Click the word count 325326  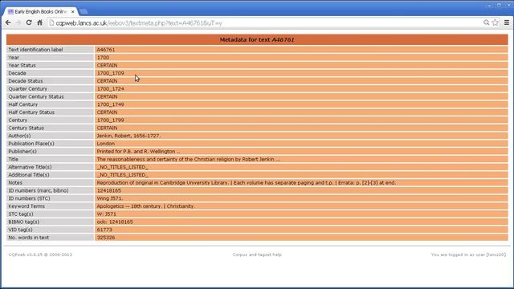pos(106,238)
